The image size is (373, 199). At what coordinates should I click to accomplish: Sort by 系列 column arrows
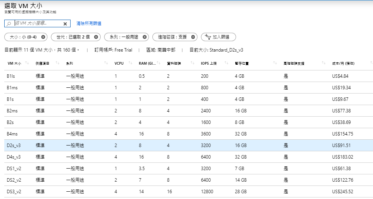pyautogui.click(x=106, y=63)
